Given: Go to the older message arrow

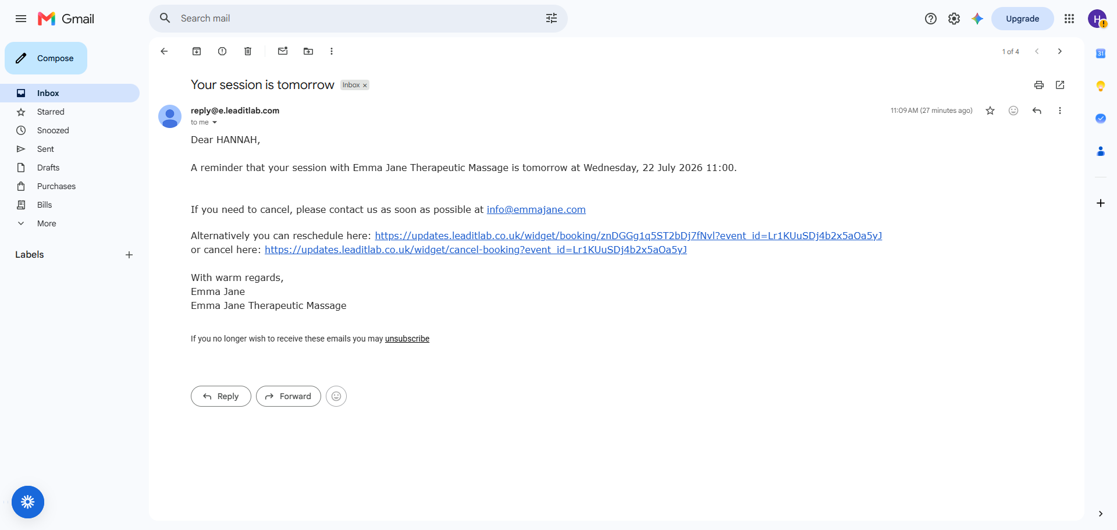Looking at the screenshot, I should [1060, 51].
